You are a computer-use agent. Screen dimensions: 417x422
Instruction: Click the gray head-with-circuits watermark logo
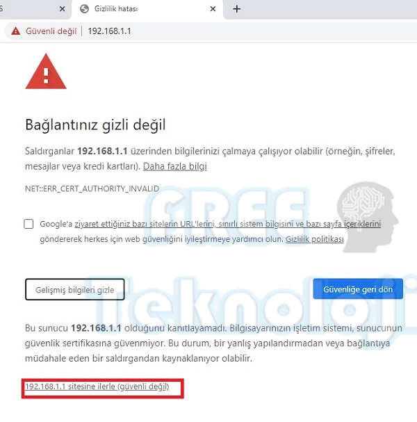coord(367,217)
